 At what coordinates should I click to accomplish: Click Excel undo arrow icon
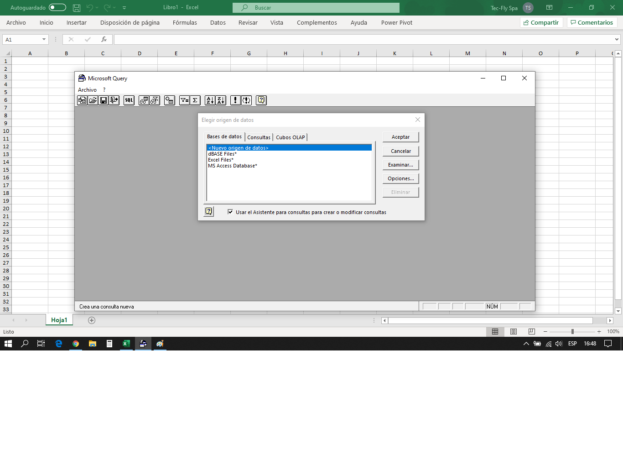tap(90, 8)
